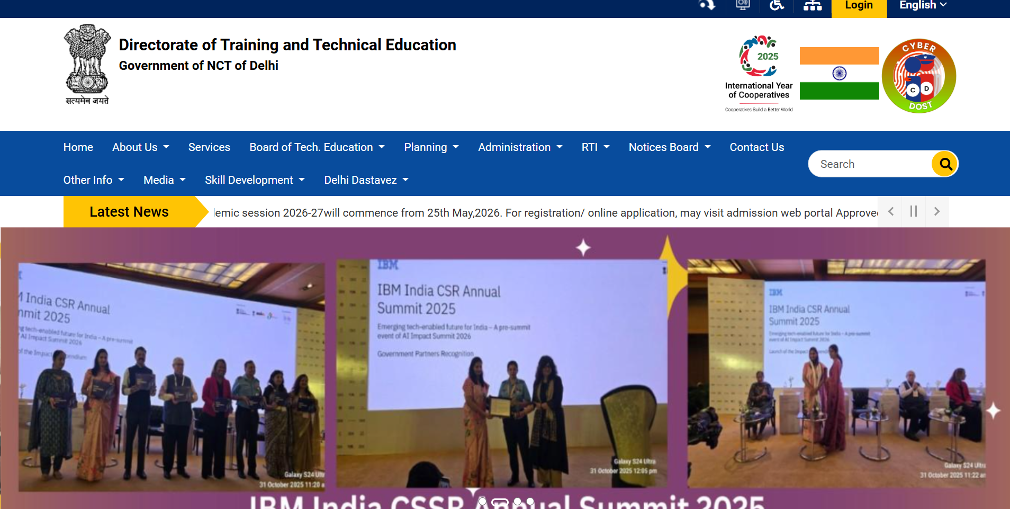Click the Directorate of Training and Technical Education title
The image size is (1010, 509).
[x=287, y=45]
